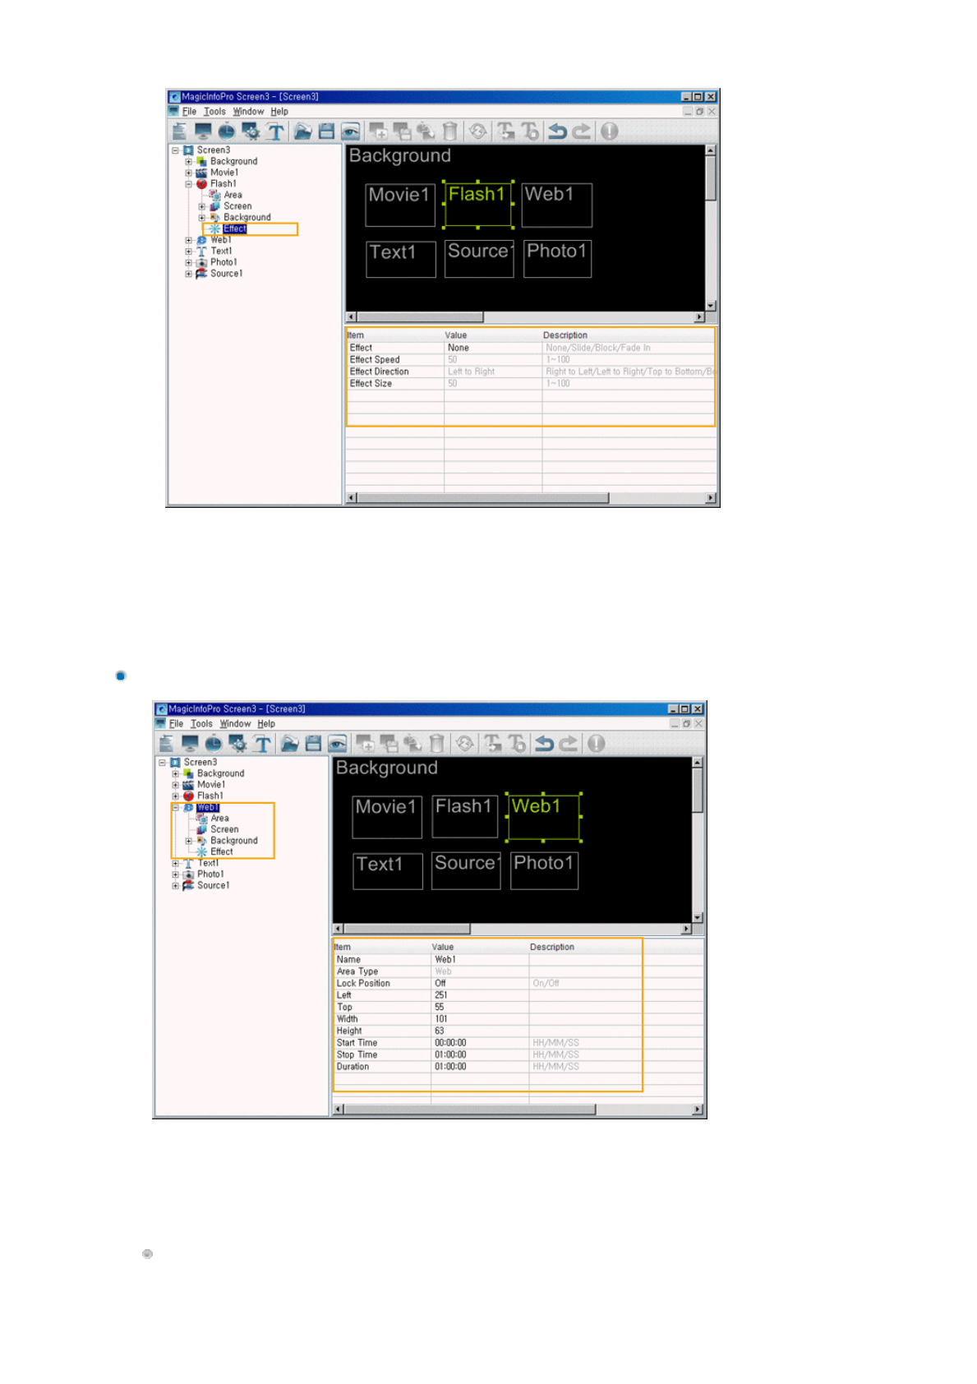Save floppy disk icon in upper window toolbar

(x=326, y=131)
